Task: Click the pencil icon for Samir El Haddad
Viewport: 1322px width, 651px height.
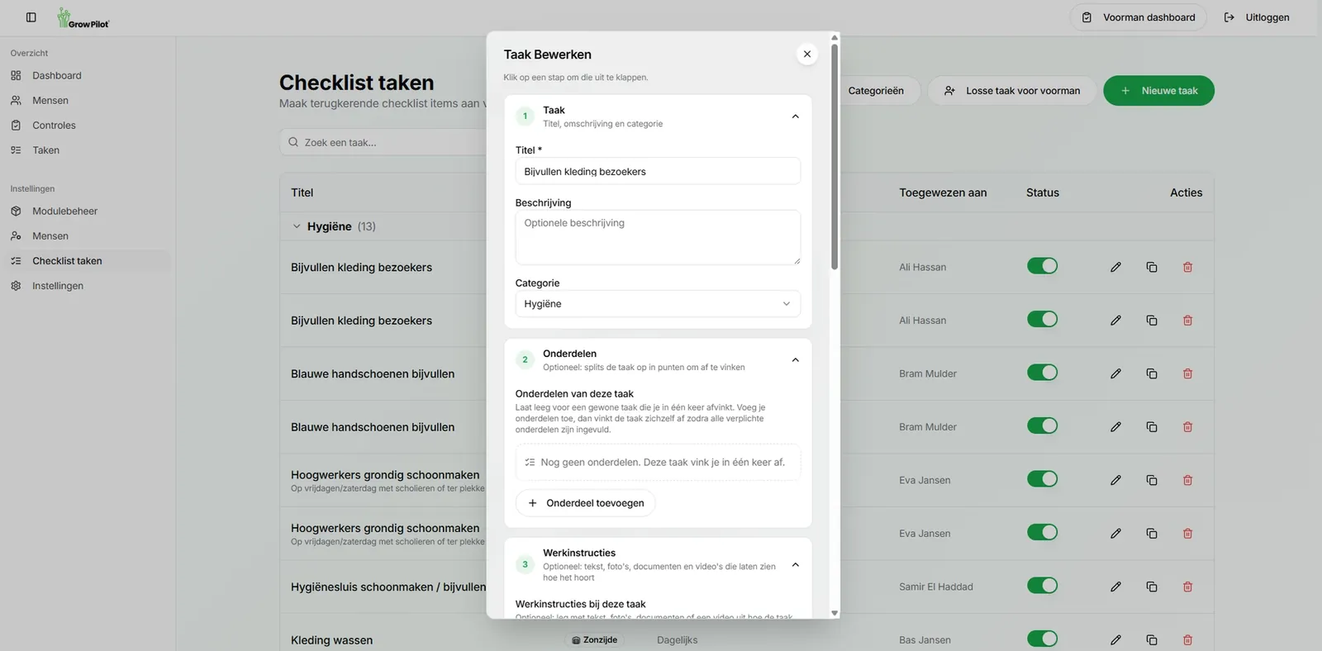Action: [1115, 587]
